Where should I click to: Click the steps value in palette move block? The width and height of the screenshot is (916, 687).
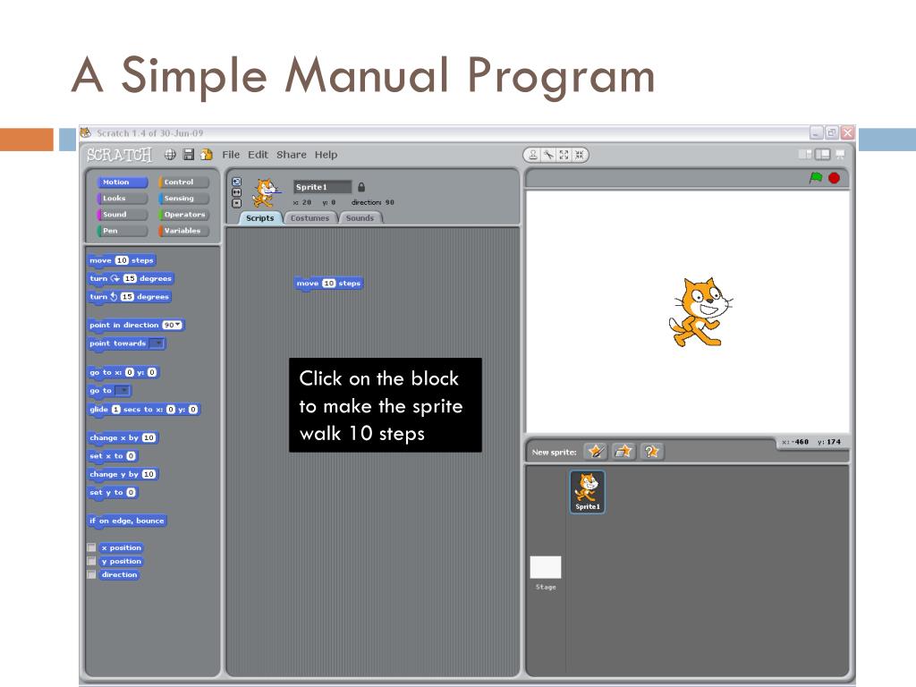122,260
